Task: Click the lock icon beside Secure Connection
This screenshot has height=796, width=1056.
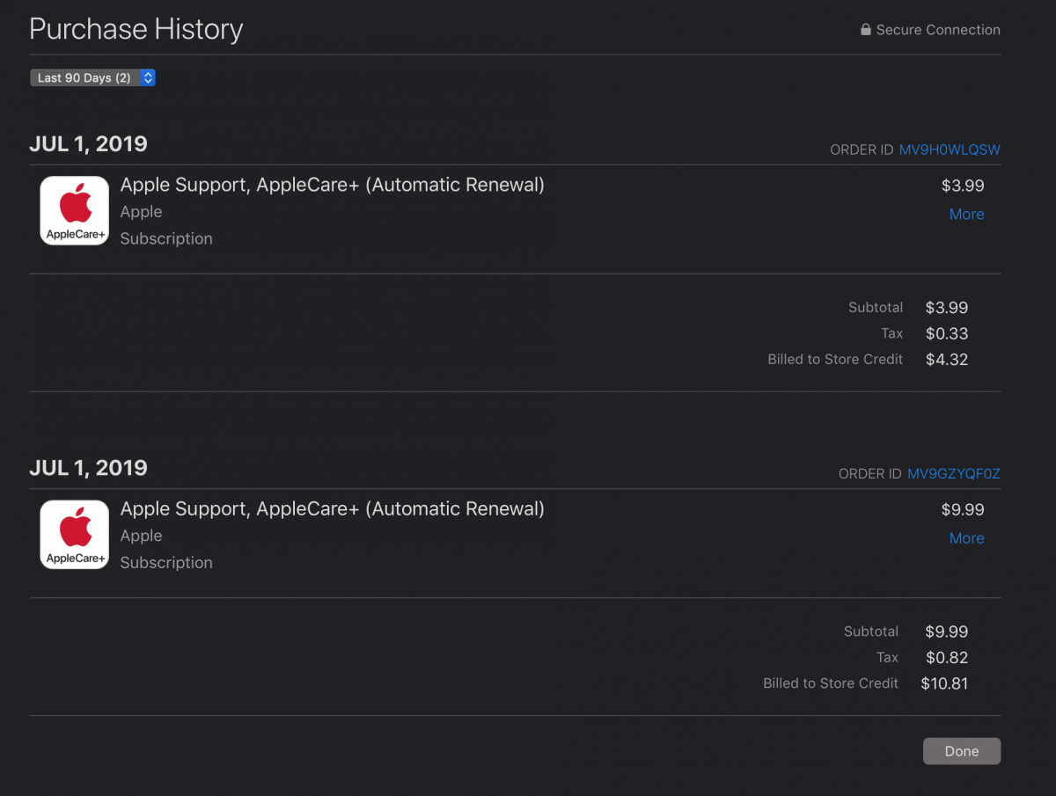Action: (x=866, y=29)
